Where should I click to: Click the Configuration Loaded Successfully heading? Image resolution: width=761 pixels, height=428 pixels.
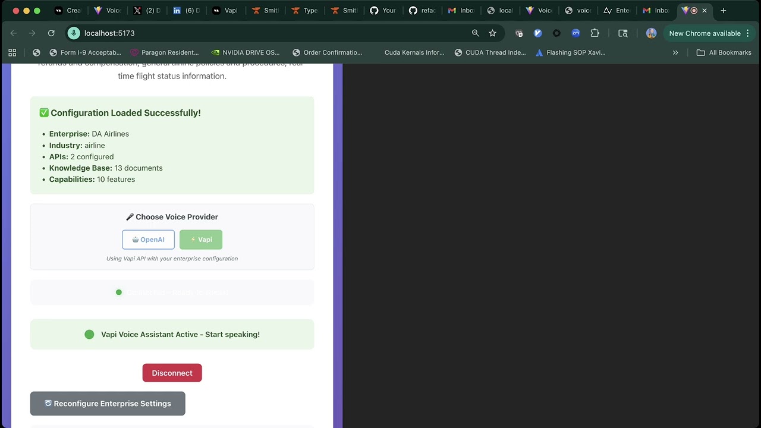click(x=120, y=113)
